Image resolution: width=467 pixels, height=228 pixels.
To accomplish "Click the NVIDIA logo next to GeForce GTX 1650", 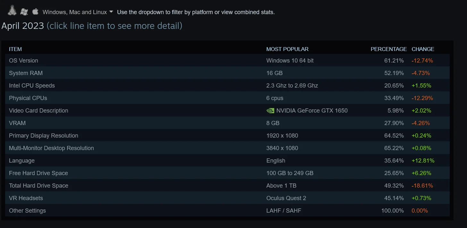I will (270, 111).
